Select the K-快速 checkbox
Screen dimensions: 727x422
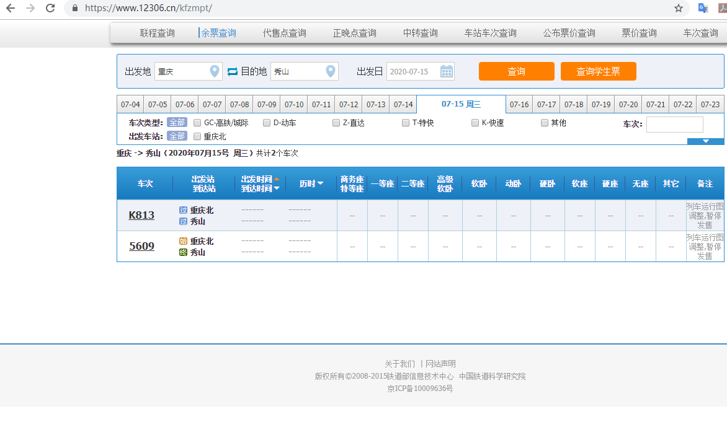475,123
